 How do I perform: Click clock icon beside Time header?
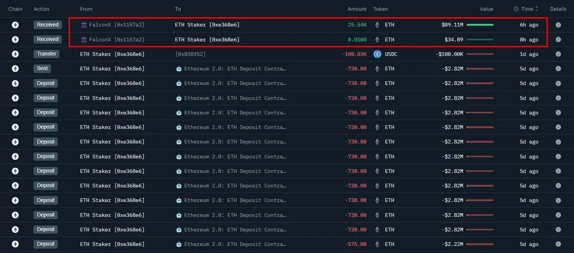click(x=516, y=9)
